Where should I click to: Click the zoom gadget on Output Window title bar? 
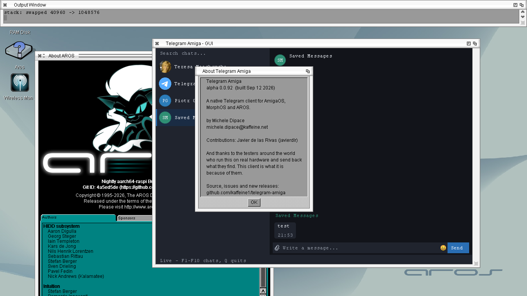coord(515,5)
